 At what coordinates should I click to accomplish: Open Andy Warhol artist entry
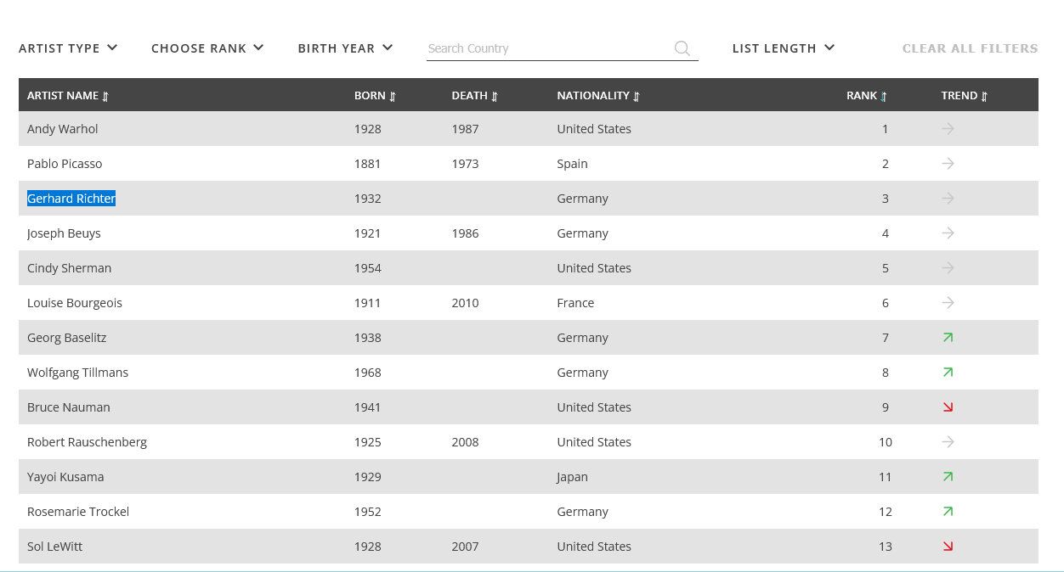pos(63,129)
